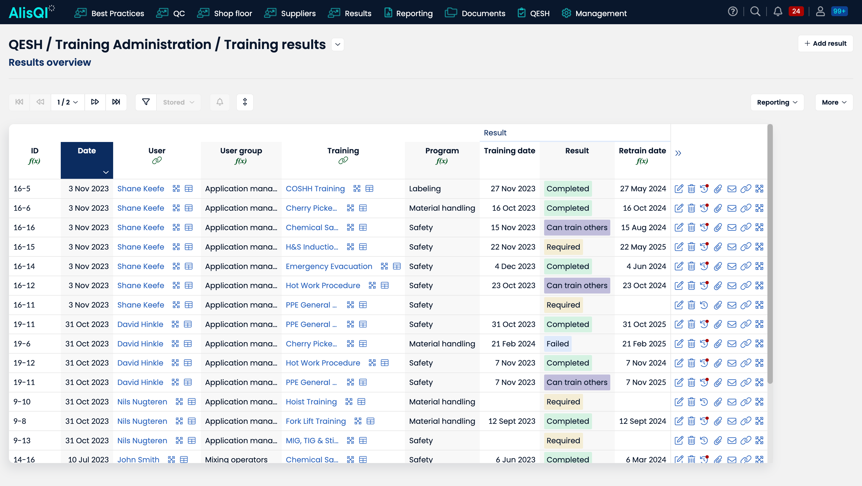Expand hidden columns double-chevron

[678, 153]
